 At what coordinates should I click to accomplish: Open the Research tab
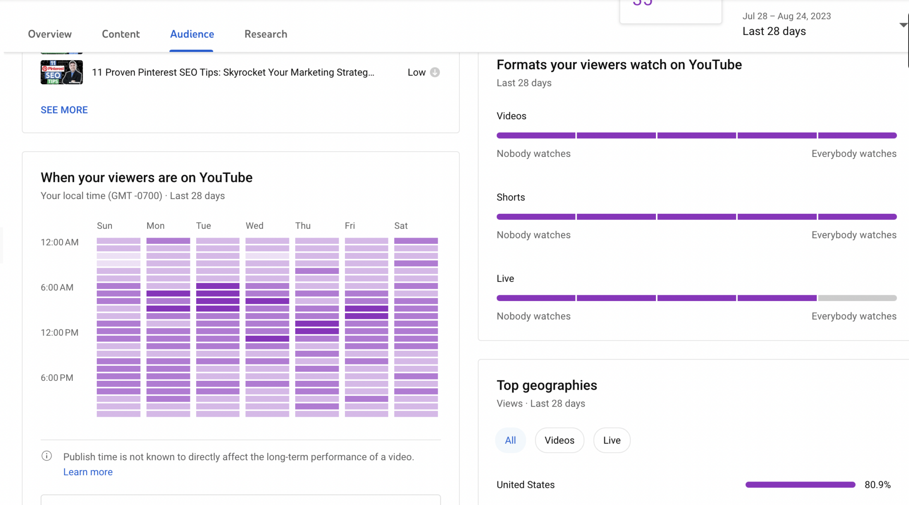point(265,34)
